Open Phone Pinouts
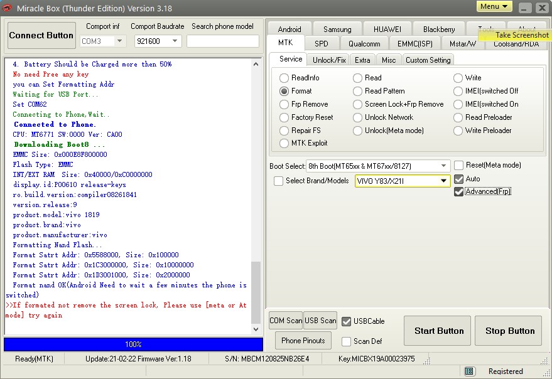 tap(303, 341)
